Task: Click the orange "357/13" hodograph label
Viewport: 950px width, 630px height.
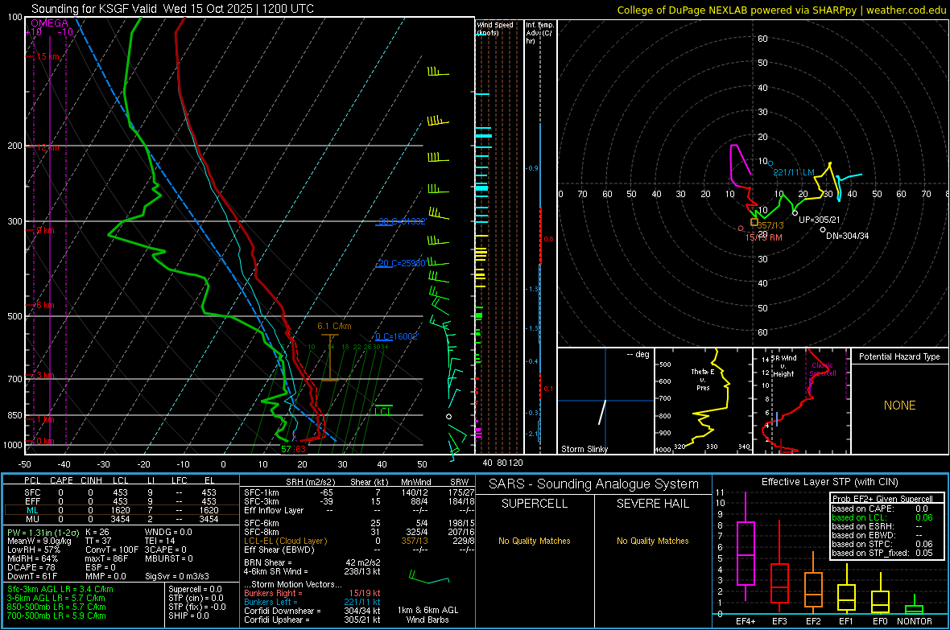Action: tap(770, 225)
